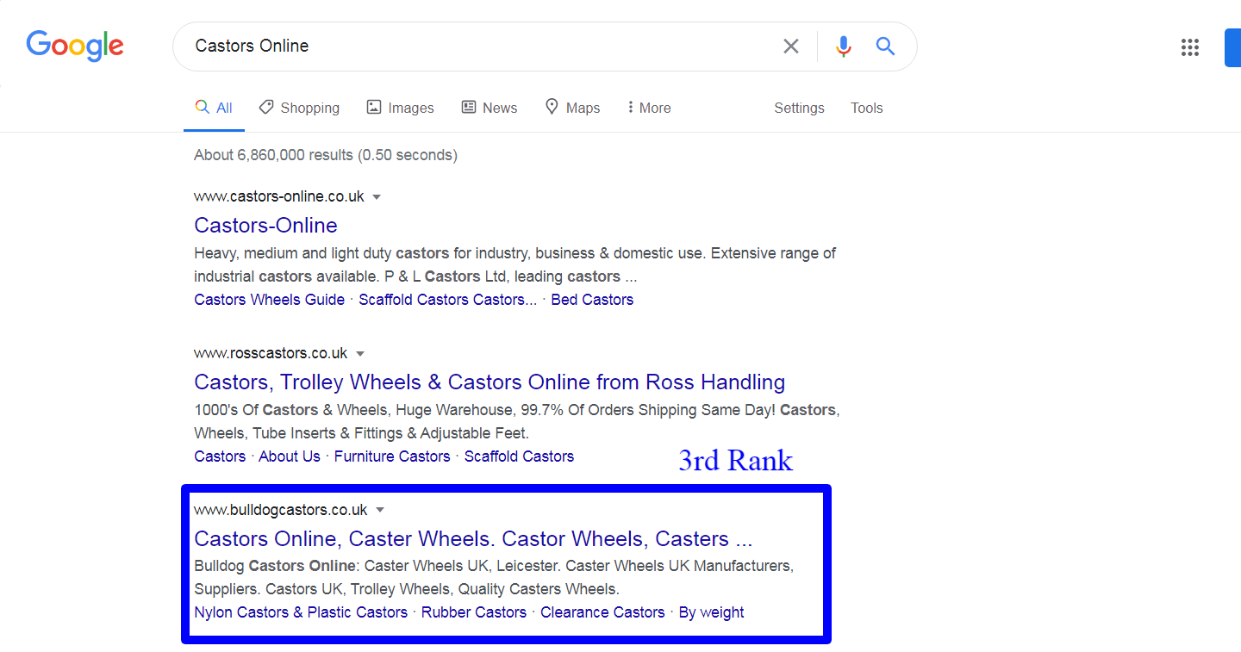1241x652 pixels.
Task: Open the Castors sitelink under Ross Handling
Action: point(220,456)
